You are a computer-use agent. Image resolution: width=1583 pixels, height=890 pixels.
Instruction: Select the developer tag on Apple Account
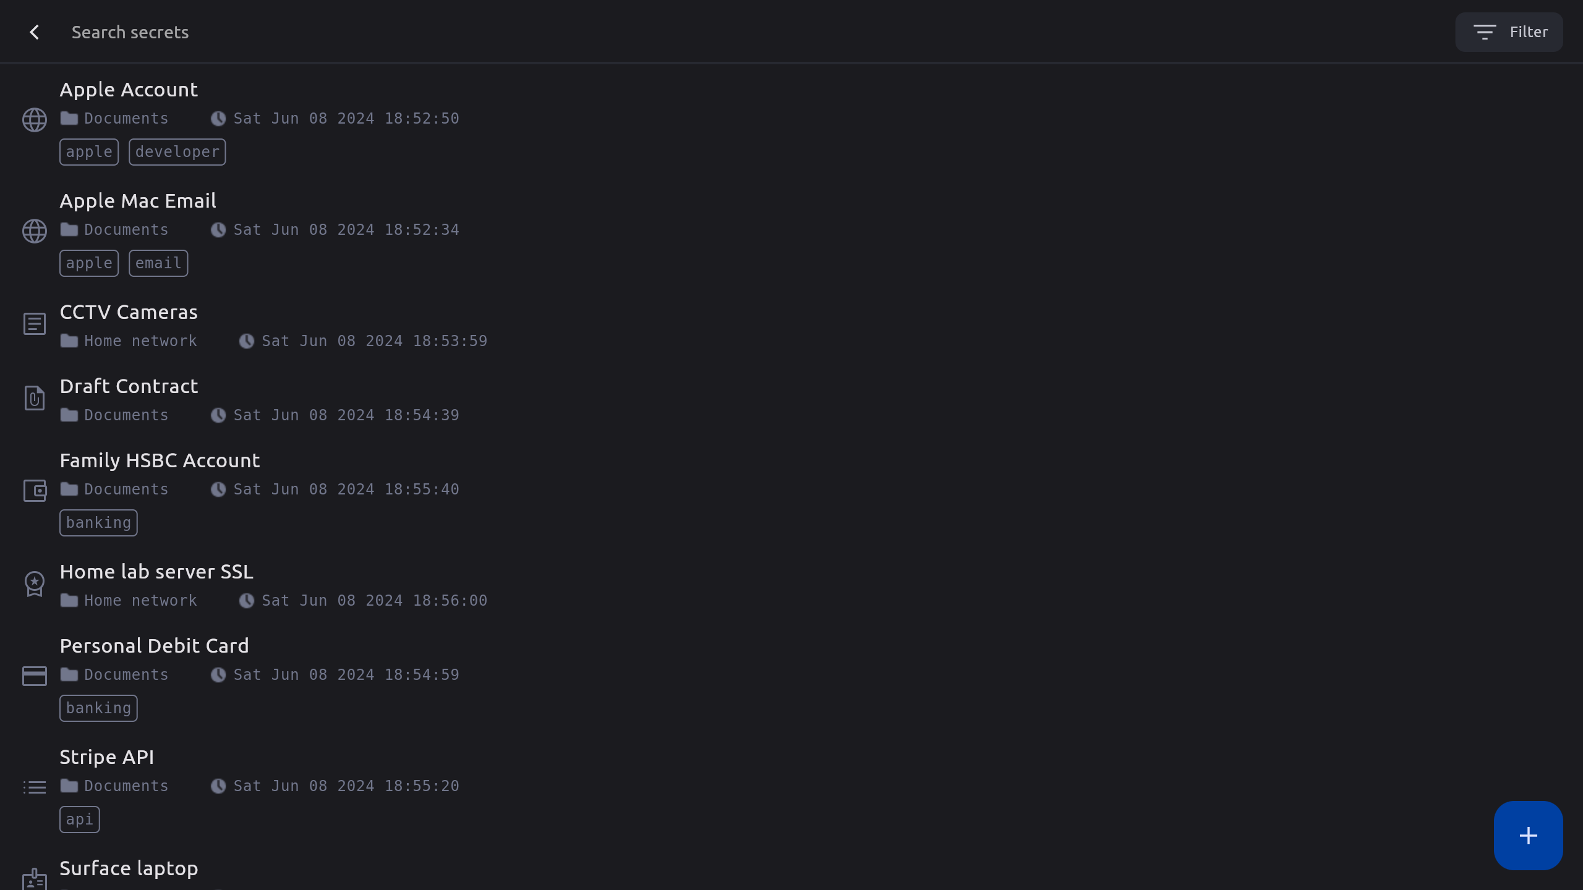pos(177,152)
